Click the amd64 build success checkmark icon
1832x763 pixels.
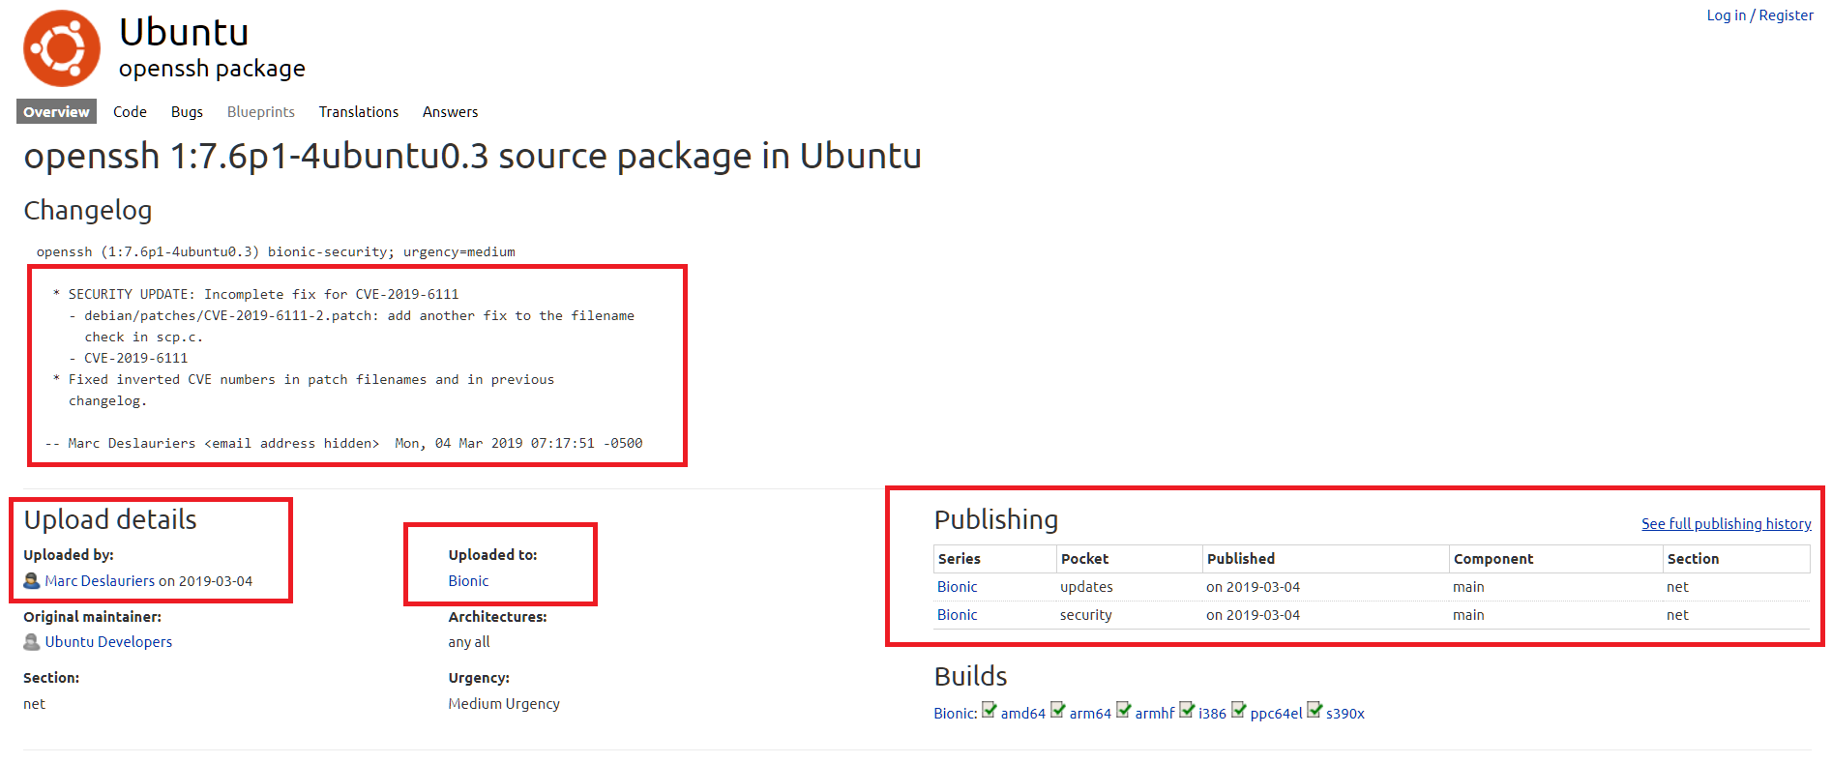(x=990, y=711)
